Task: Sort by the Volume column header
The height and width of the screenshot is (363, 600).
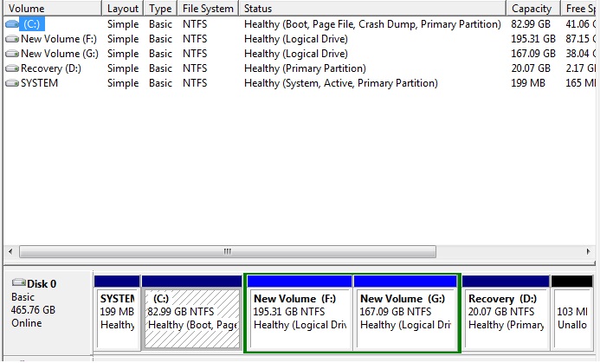Action: pos(52,8)
